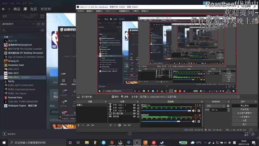
Task: Mute the 桌面音频 audio channel
Action: coord(194,121)
